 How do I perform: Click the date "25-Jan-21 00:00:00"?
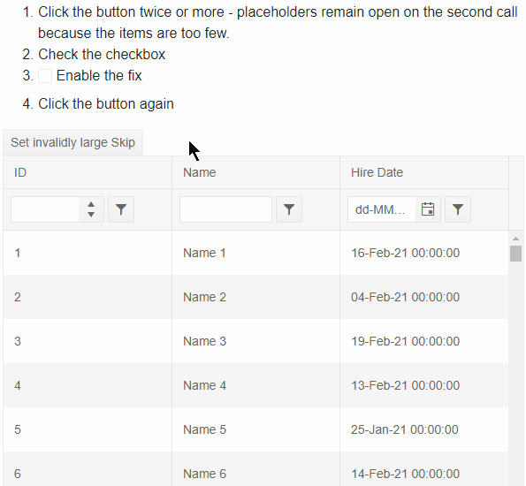[x=405, y=429]
